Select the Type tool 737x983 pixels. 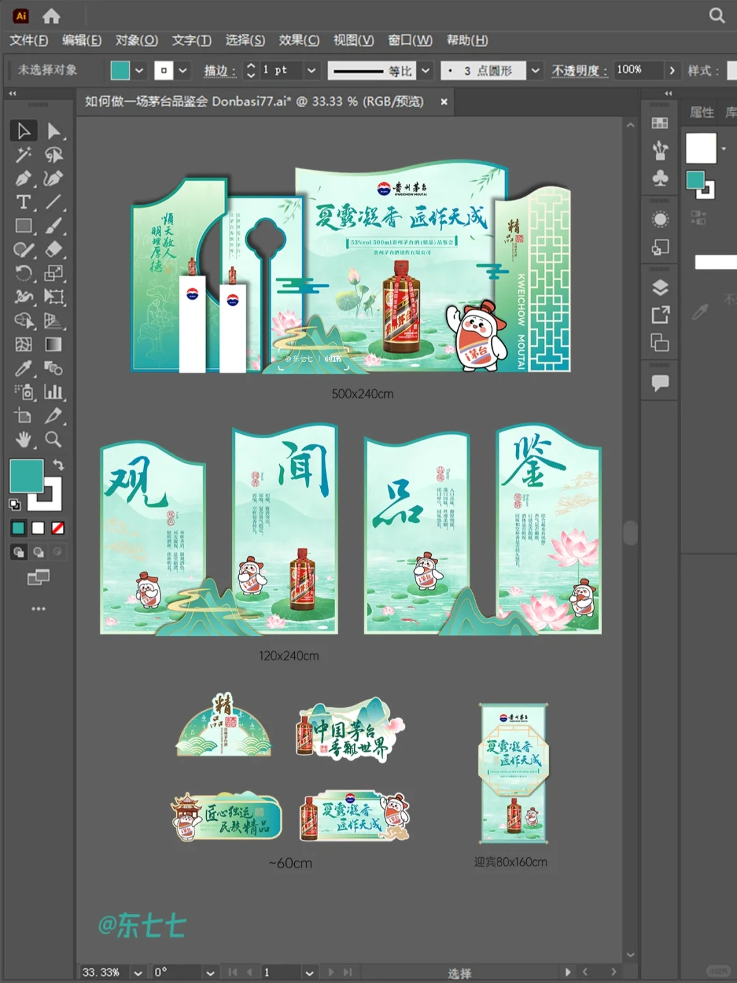23,202
